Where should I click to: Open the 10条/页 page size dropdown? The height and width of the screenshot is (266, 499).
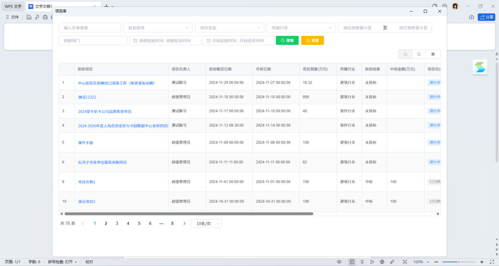pyautogui.click(x=206, y=224)
